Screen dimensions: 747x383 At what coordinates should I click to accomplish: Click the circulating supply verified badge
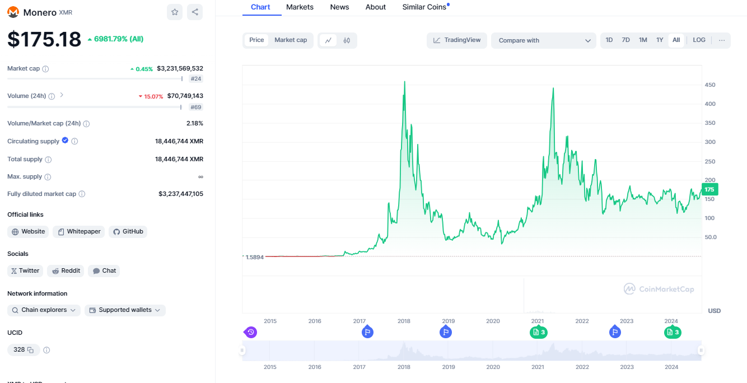(x=65, y=141)
